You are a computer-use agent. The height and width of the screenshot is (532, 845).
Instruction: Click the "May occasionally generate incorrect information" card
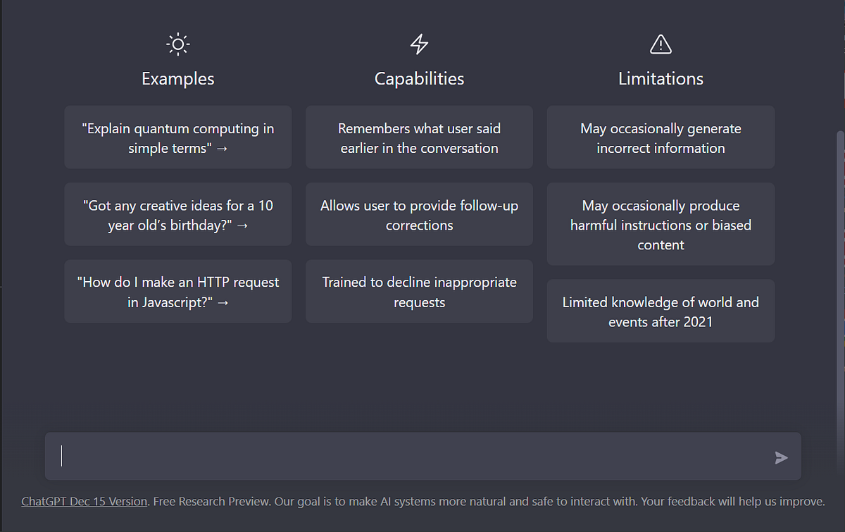click(661, 137)
